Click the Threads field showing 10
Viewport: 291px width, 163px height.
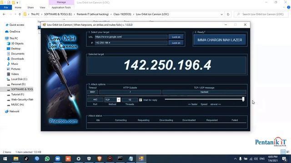coord(130,100)
